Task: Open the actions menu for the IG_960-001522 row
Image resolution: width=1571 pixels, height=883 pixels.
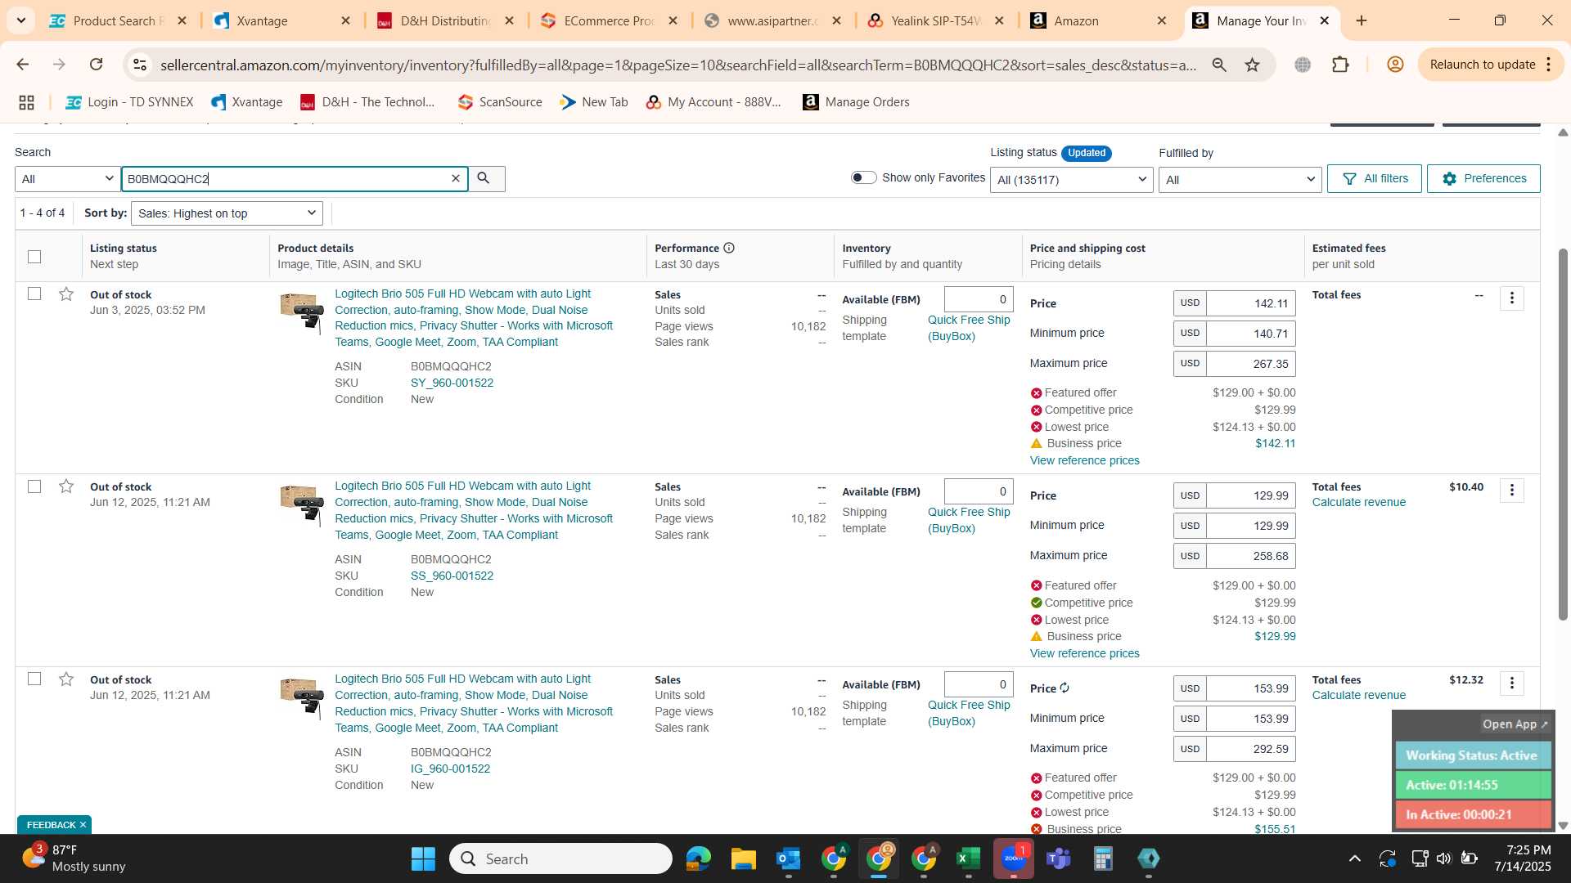Action: pos(1511,684)
